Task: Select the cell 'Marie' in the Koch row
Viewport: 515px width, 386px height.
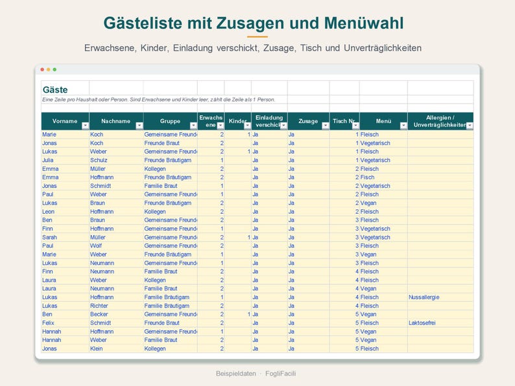Action: [x=65, y=135]
